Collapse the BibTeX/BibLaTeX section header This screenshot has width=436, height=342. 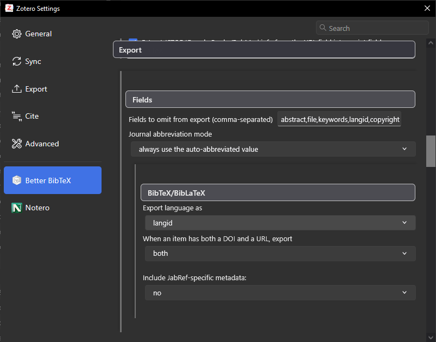[278, 192]
